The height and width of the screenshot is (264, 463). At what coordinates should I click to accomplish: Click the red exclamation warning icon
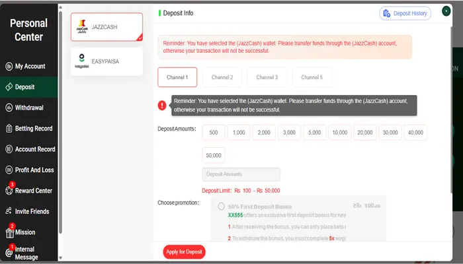pos(162,105)
